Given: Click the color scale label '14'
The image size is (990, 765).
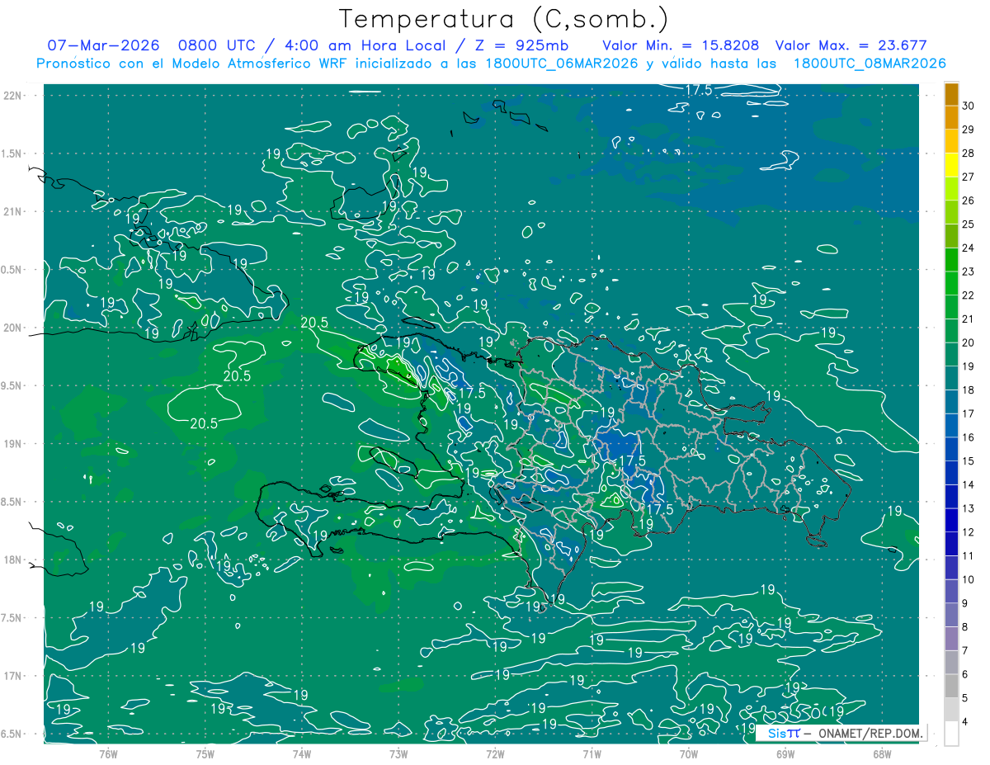Looking at the screenshot, I should point(968,484).
